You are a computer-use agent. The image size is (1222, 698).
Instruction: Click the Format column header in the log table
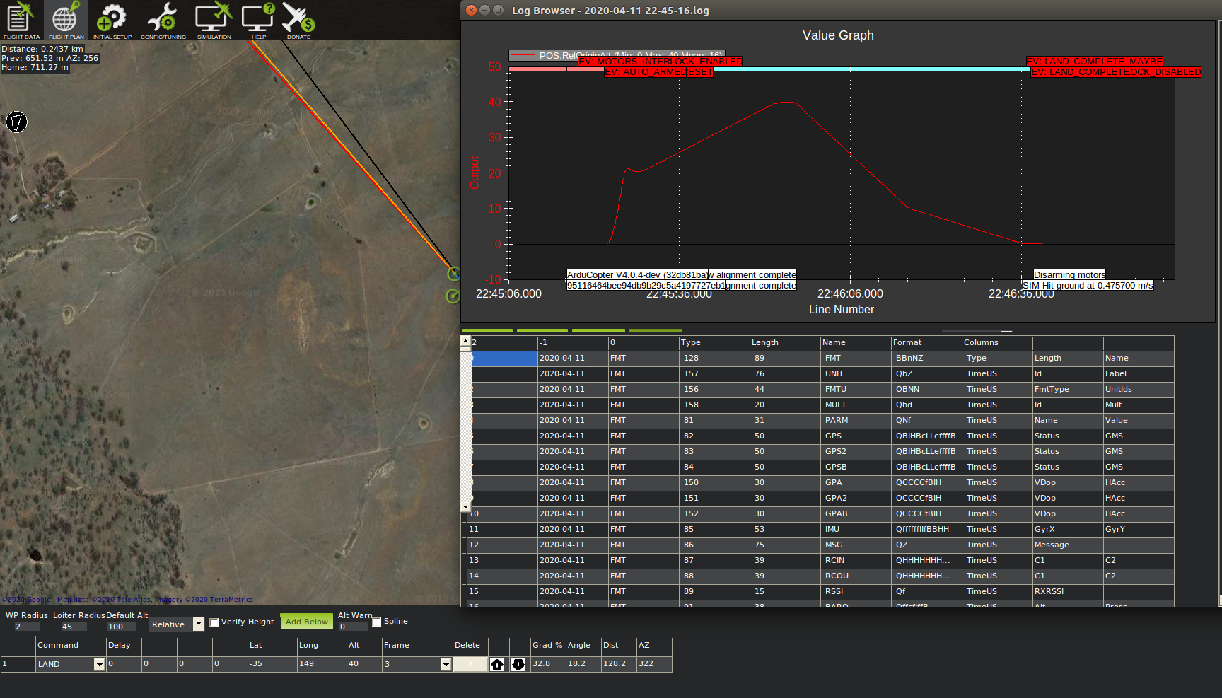tap(926, 343)
